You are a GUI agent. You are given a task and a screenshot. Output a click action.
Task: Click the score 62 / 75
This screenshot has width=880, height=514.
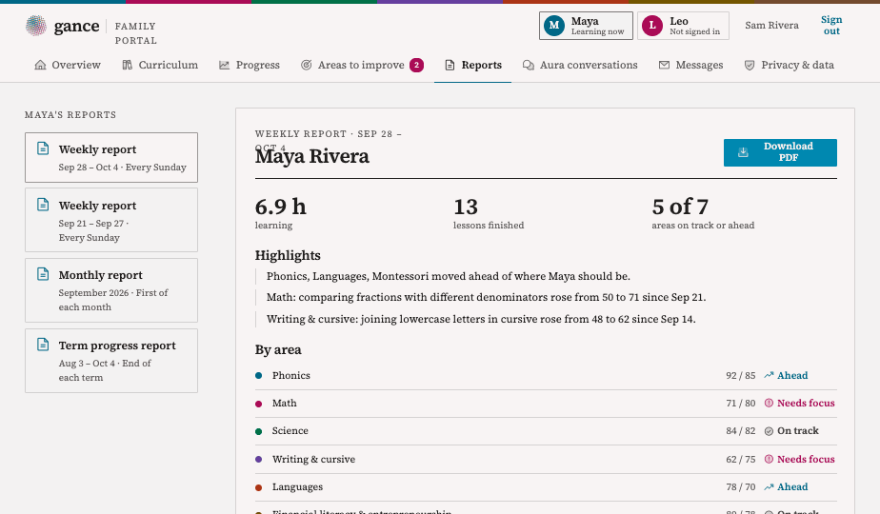[741, 459]
